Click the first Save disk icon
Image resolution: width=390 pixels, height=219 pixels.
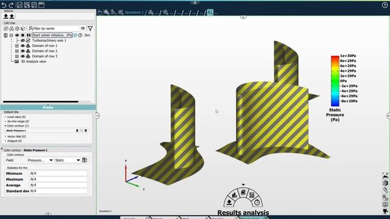pyautogui.click(x=19, y=5)
